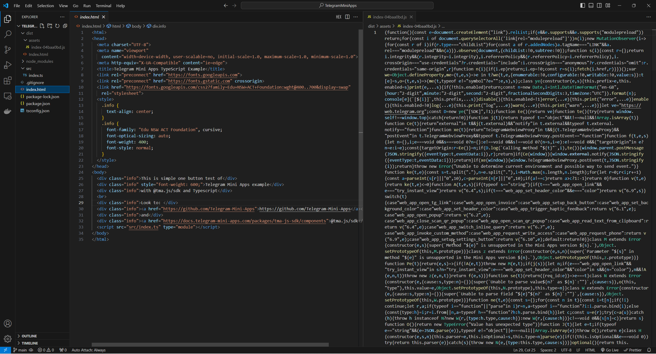Click the Prettier status bar button
The width and height of the screenshot is (656, 354).
tap(633, 350)
